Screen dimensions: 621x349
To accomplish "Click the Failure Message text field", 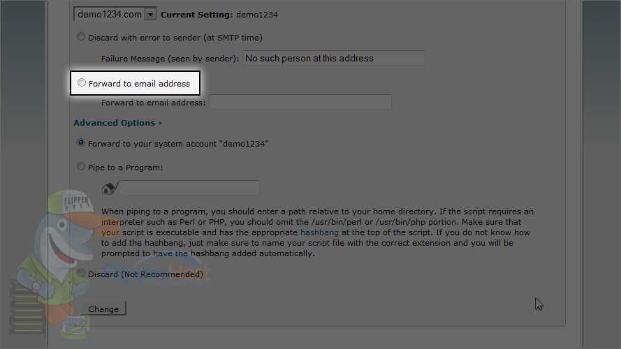I will pos(334,58).
